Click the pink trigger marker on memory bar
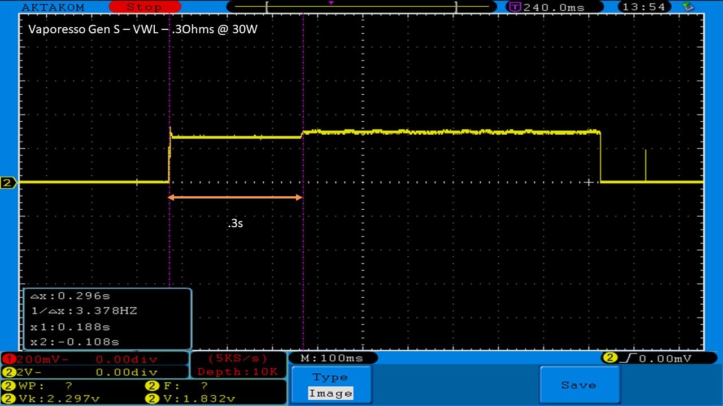Image resolution: width=723 pixels, height=406 pixels. coord(331,3)
